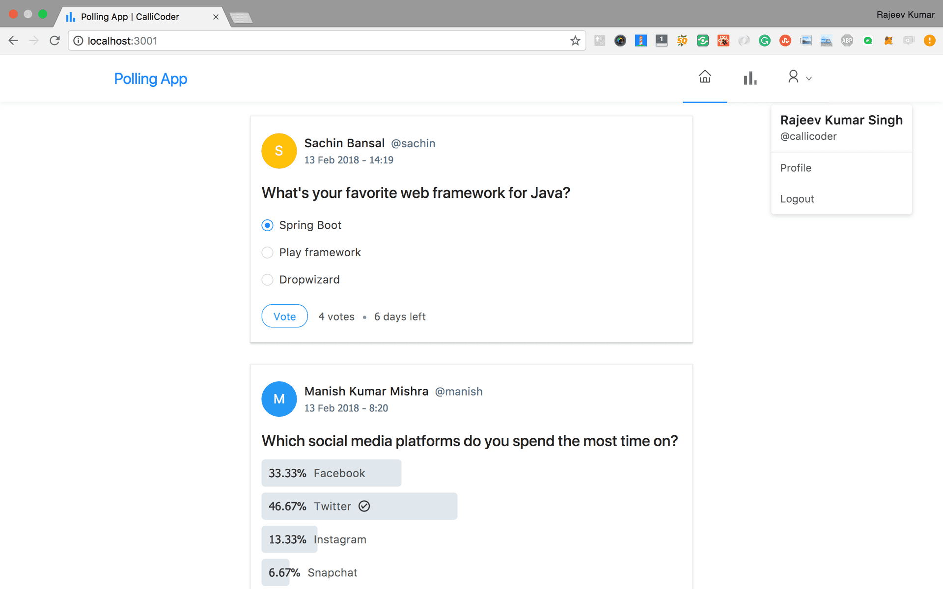Click the Home icon in navigation
Viewport: 943px width, 589px height.
pyautogui.click(x=705, y=77)
